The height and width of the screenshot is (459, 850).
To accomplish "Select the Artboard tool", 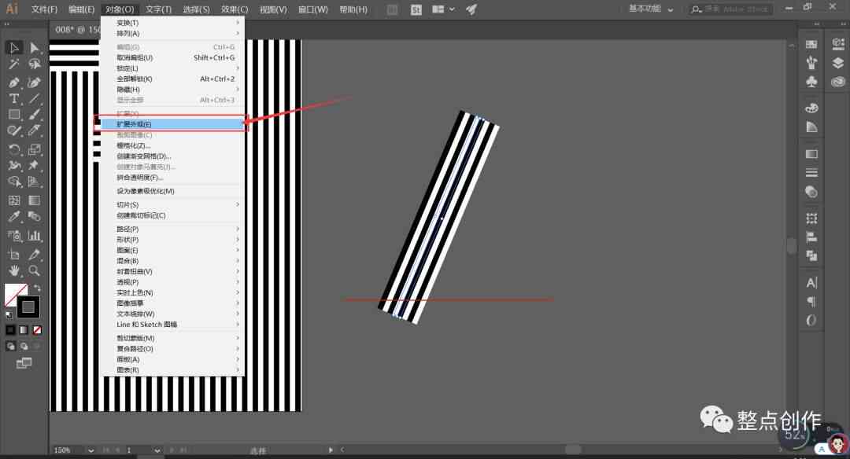I will click(x=14, y=255).
